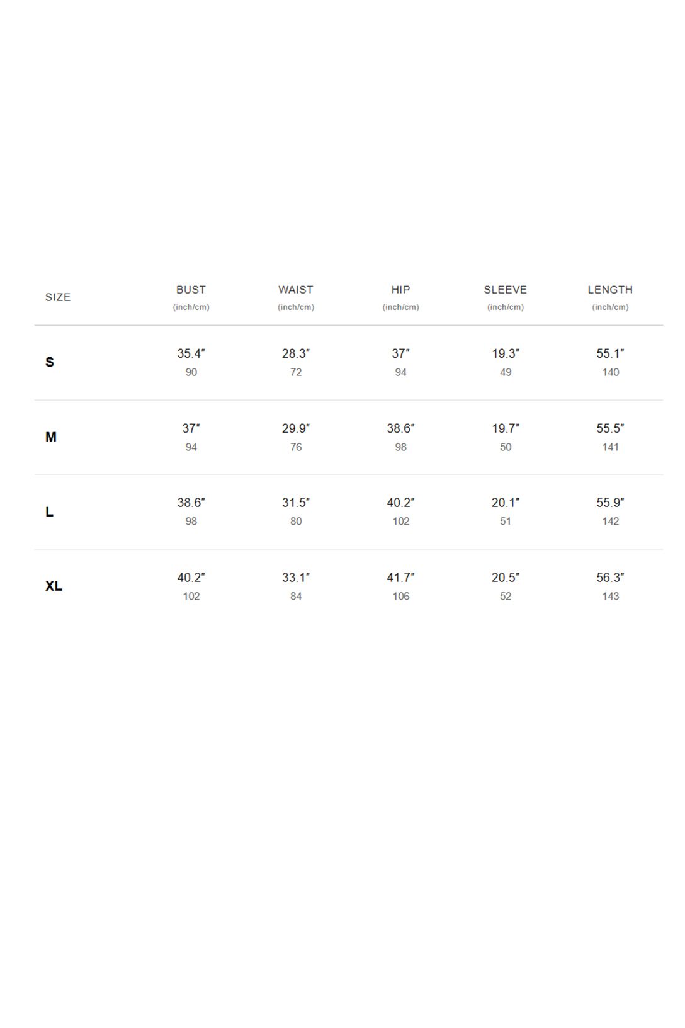685x1028 pixels.
Task: Click the 55.1" length value for S
Action: pos(610,353)
